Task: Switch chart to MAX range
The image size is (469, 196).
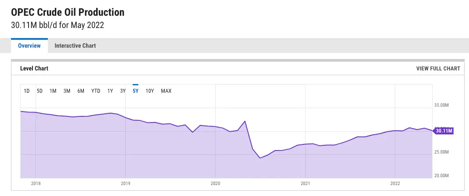Action: point(166,91)
